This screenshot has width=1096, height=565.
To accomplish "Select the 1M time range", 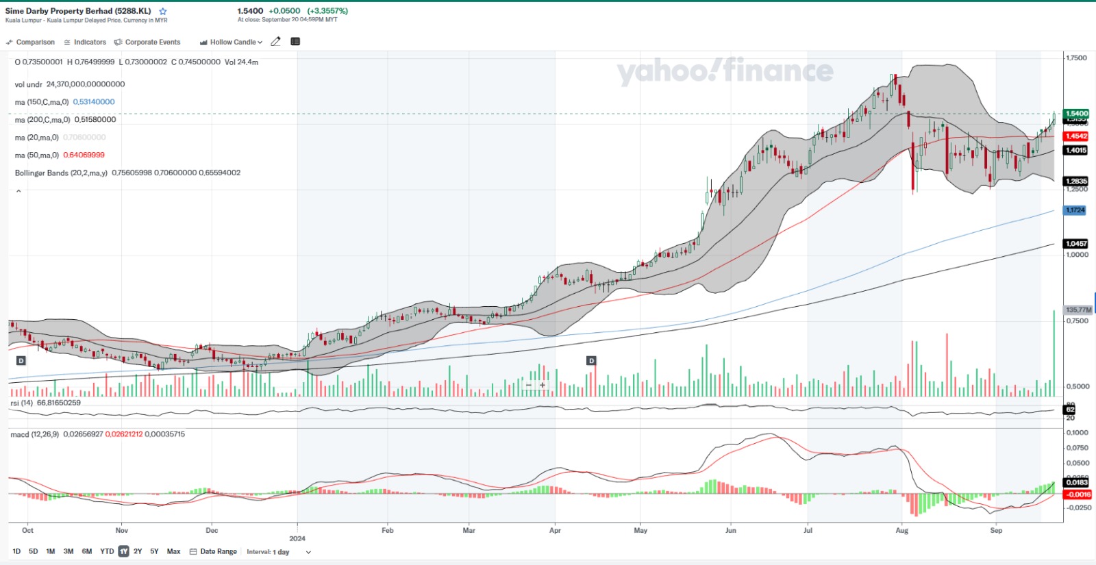I will (x=51, y=551).
